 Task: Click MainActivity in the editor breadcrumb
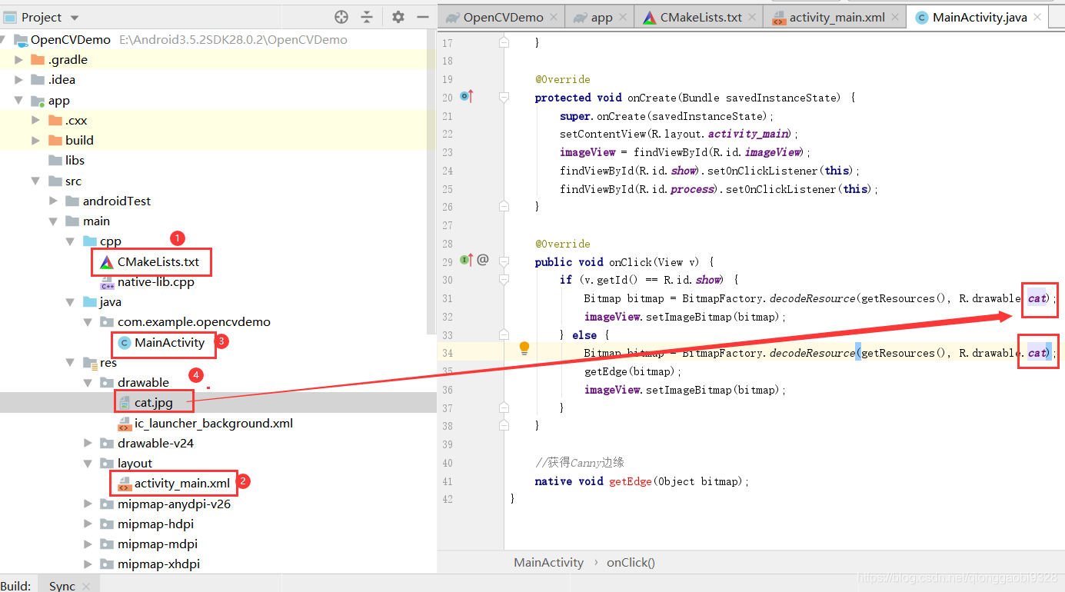(549, 562)
